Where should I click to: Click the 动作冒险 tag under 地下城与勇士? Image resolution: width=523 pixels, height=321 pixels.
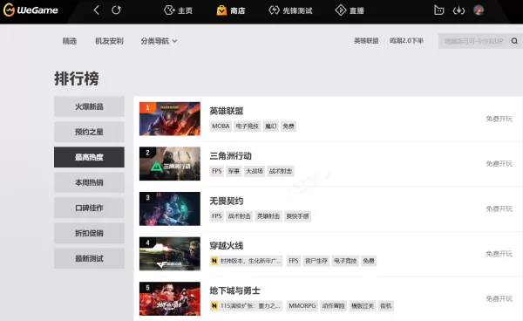tap(333, 306)
